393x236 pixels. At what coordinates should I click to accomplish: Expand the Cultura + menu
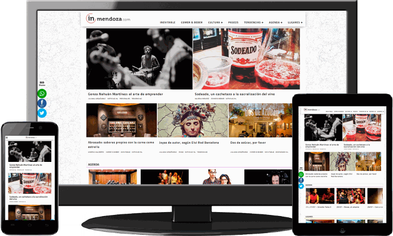click(215, 22)
